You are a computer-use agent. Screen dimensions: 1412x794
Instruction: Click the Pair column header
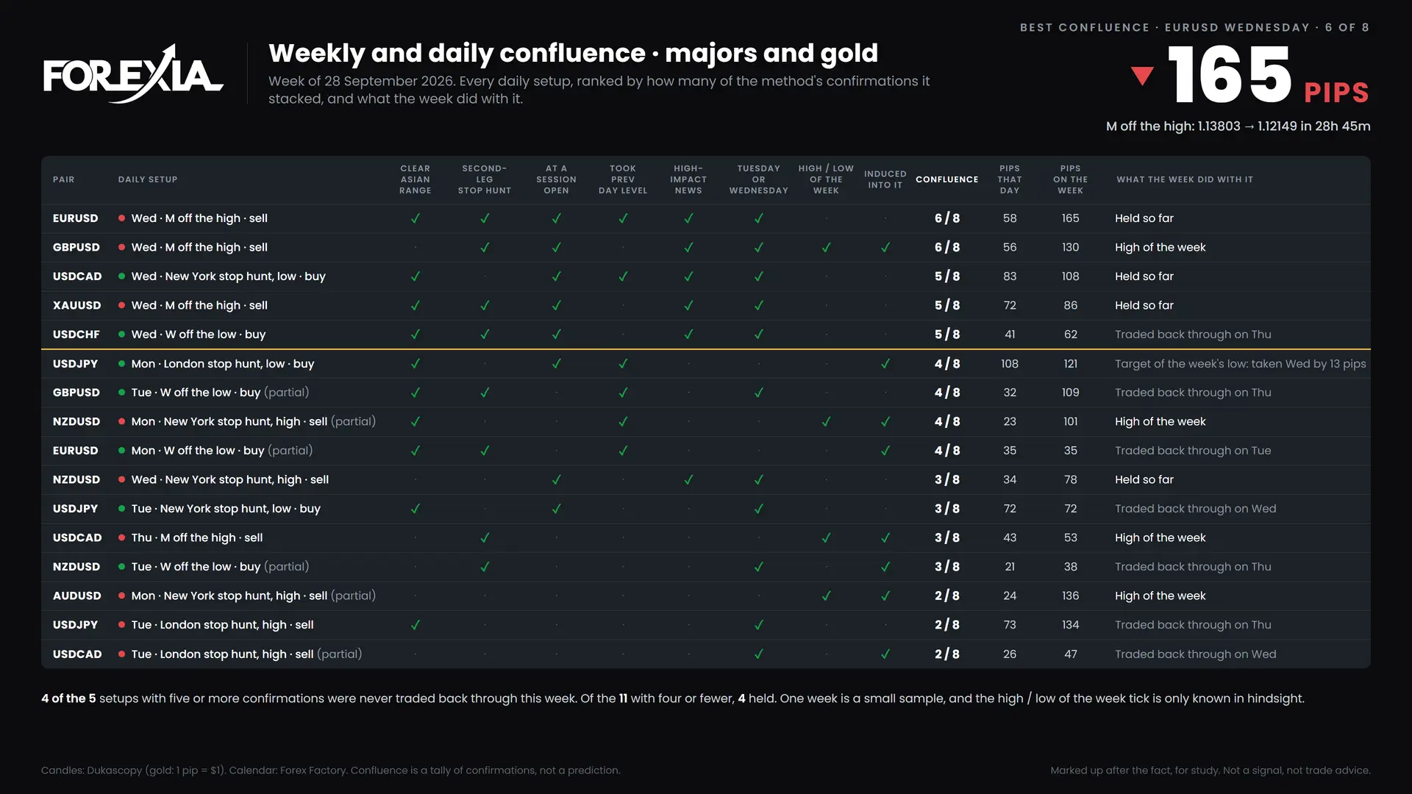pos(64,179)
